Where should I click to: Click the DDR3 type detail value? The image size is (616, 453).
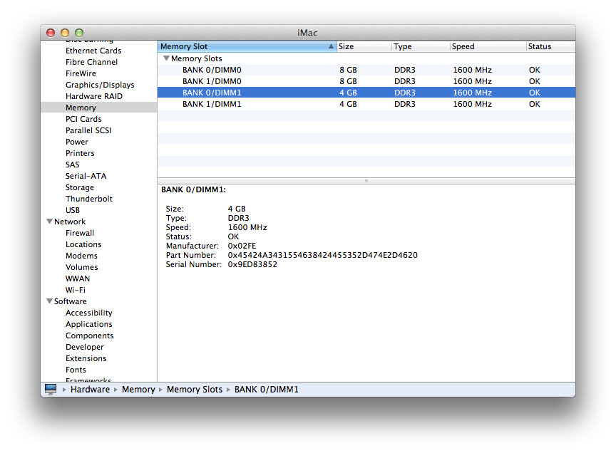coord(238,218)
